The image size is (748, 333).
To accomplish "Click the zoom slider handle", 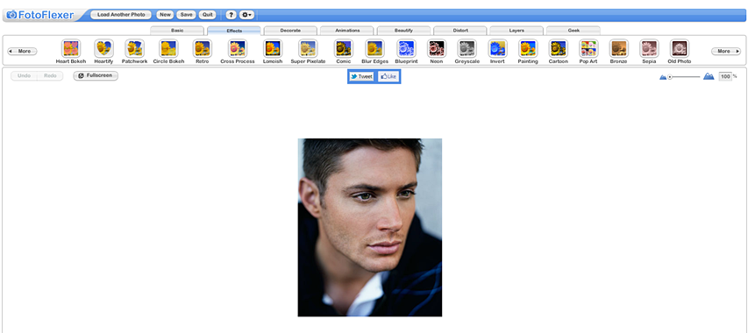I will (x=670, y=77).
